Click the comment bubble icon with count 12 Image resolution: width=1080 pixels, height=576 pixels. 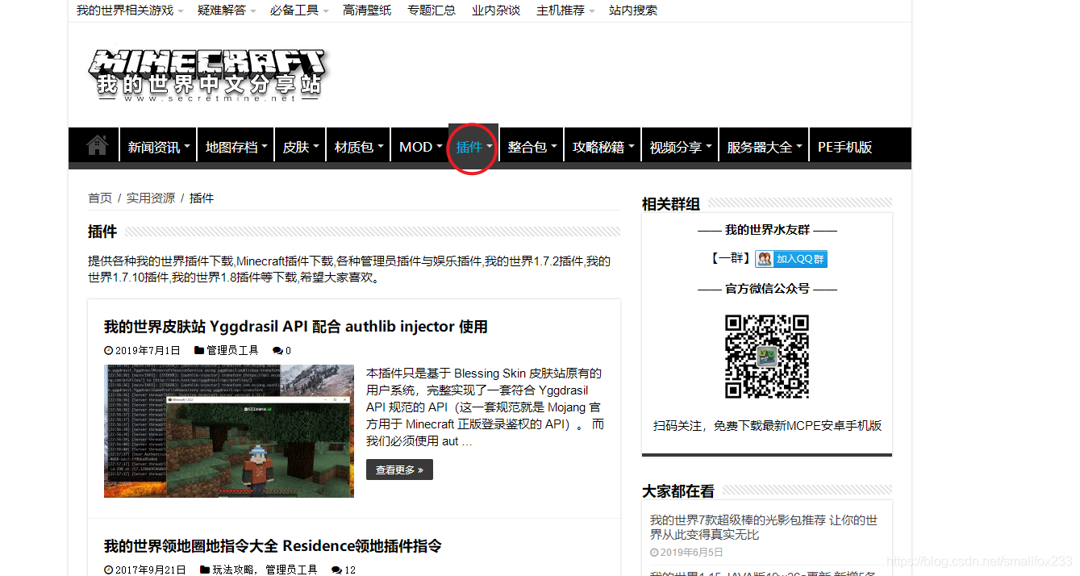tap(336, 570)
